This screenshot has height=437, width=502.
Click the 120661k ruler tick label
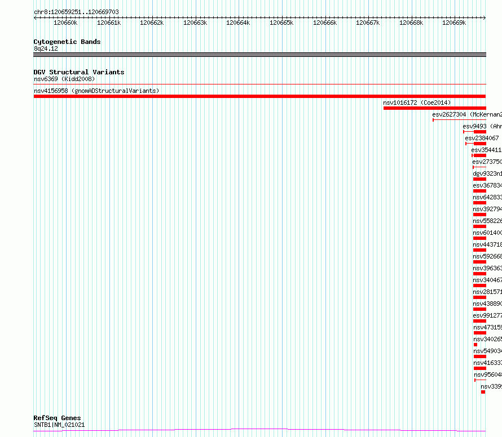109,23
